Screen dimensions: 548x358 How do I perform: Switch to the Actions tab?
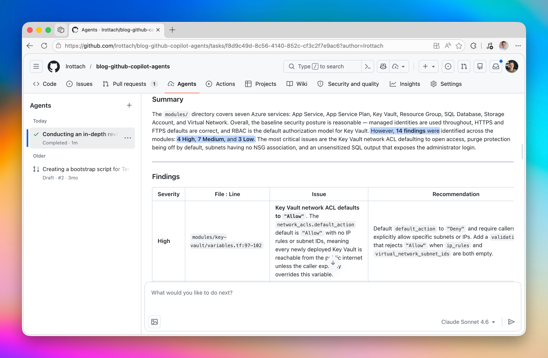(x=220, y=84)
